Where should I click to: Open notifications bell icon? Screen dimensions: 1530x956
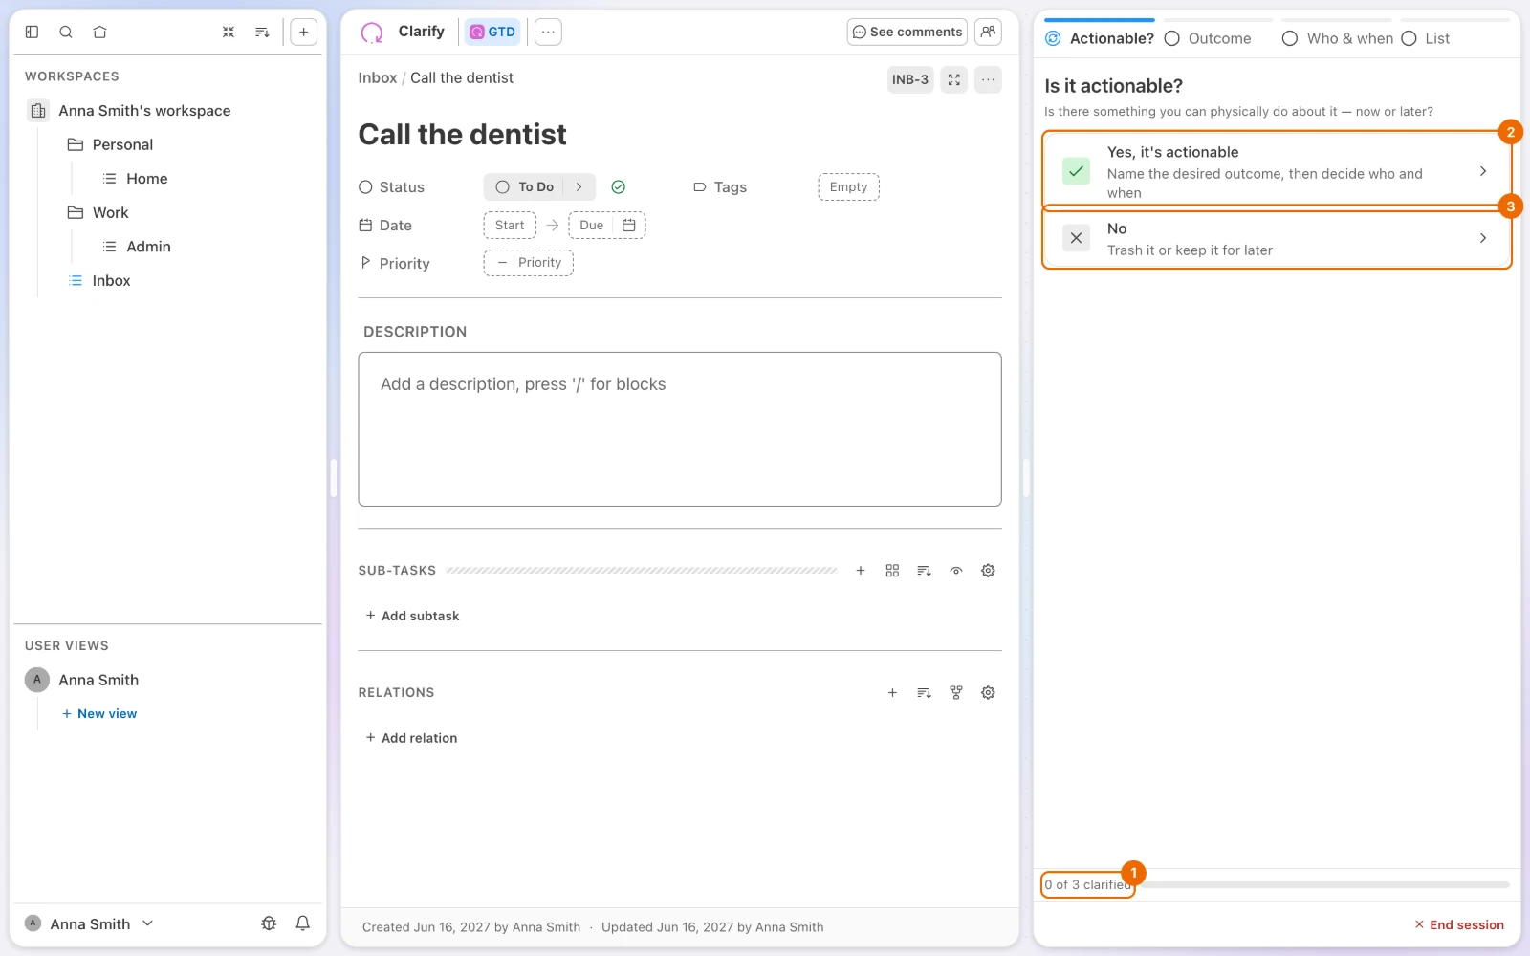coord(303,923)
